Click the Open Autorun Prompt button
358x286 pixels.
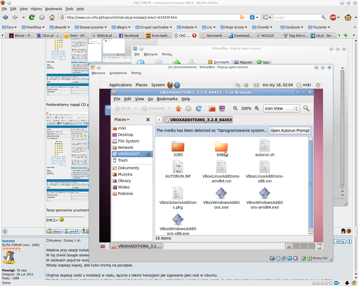(290, 130)
